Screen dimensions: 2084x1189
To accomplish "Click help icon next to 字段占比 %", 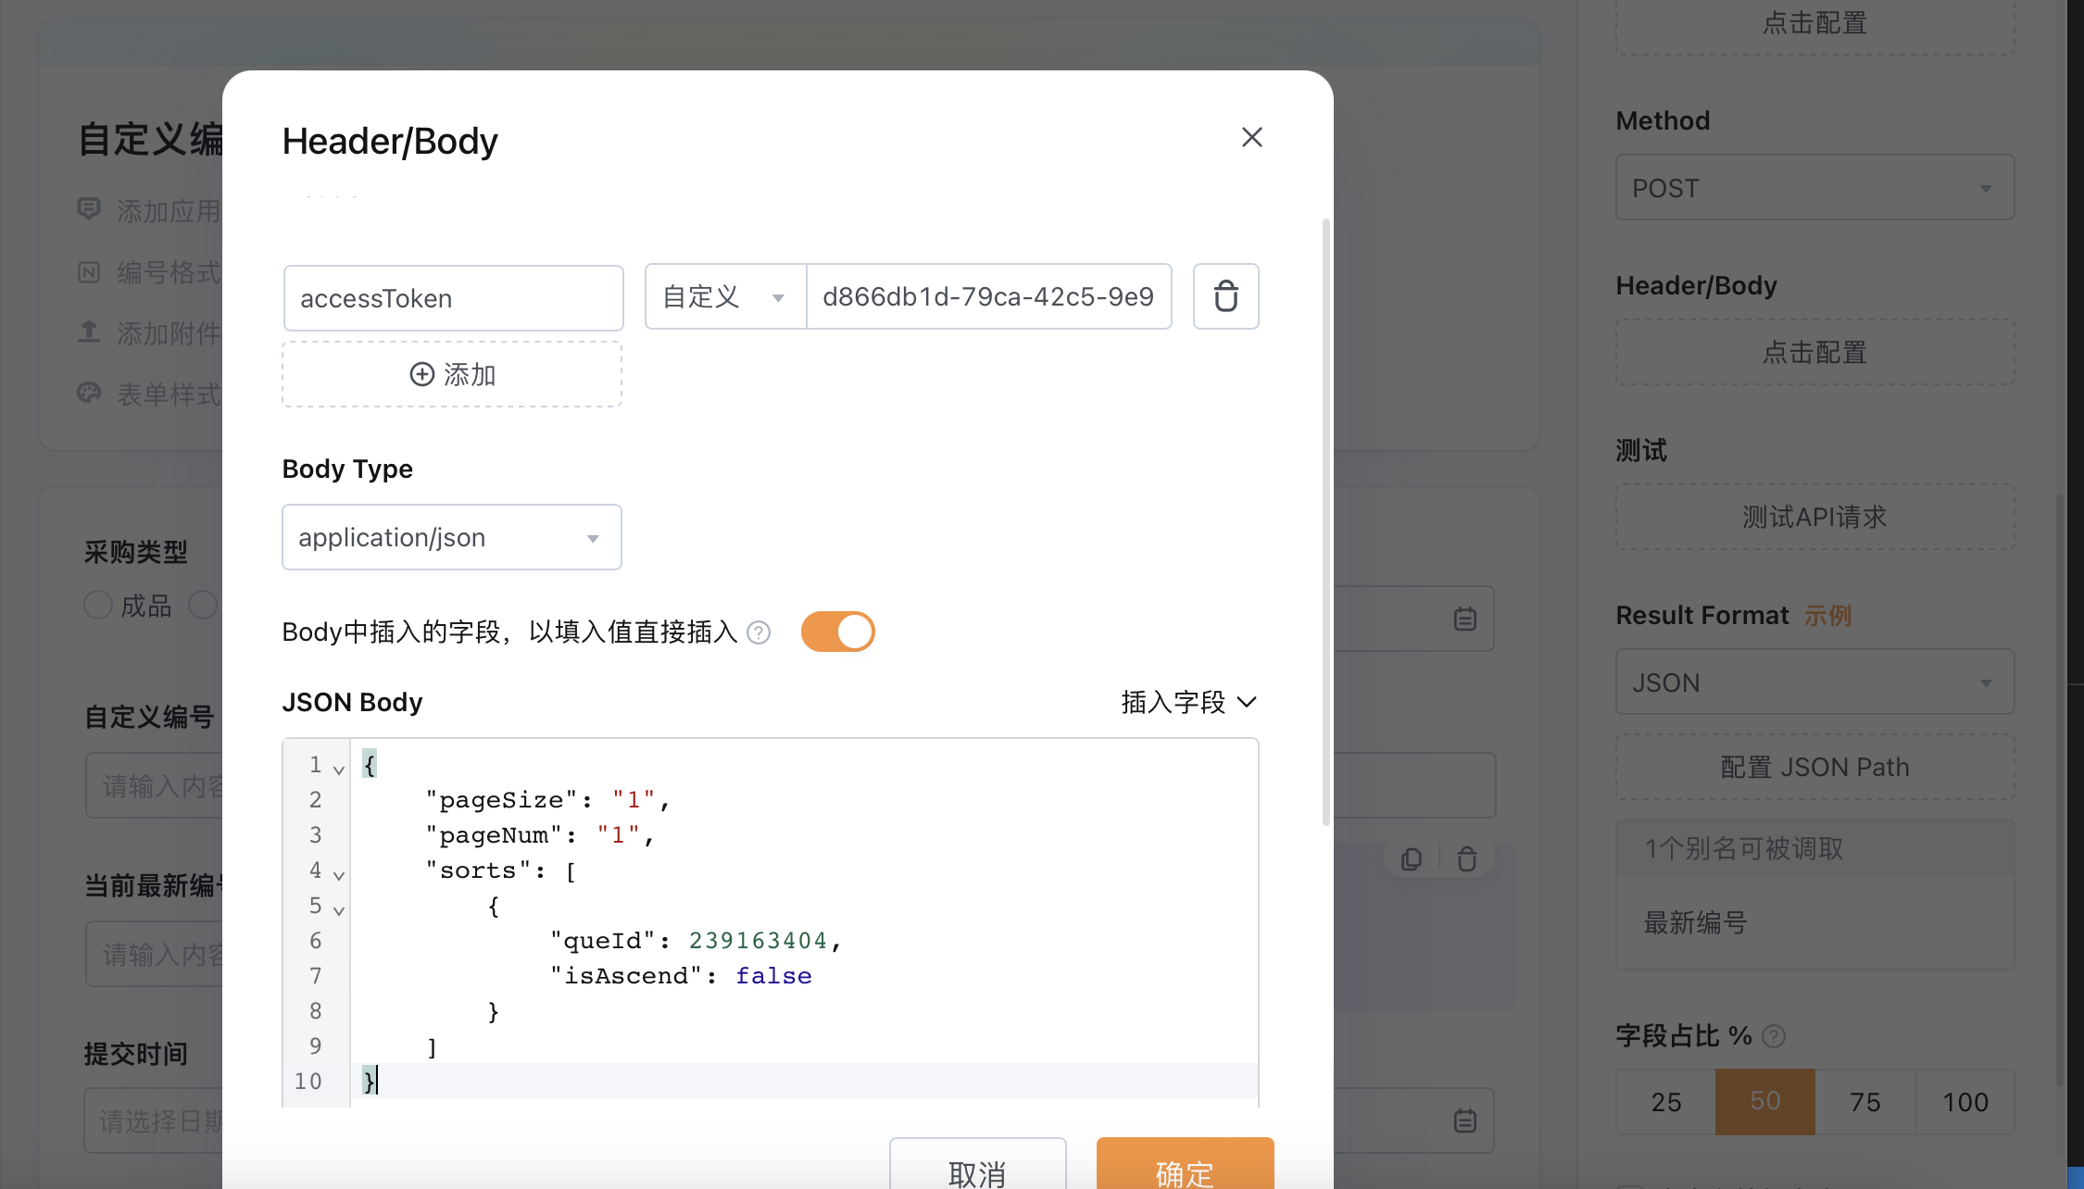I will pos(1774,1036).
